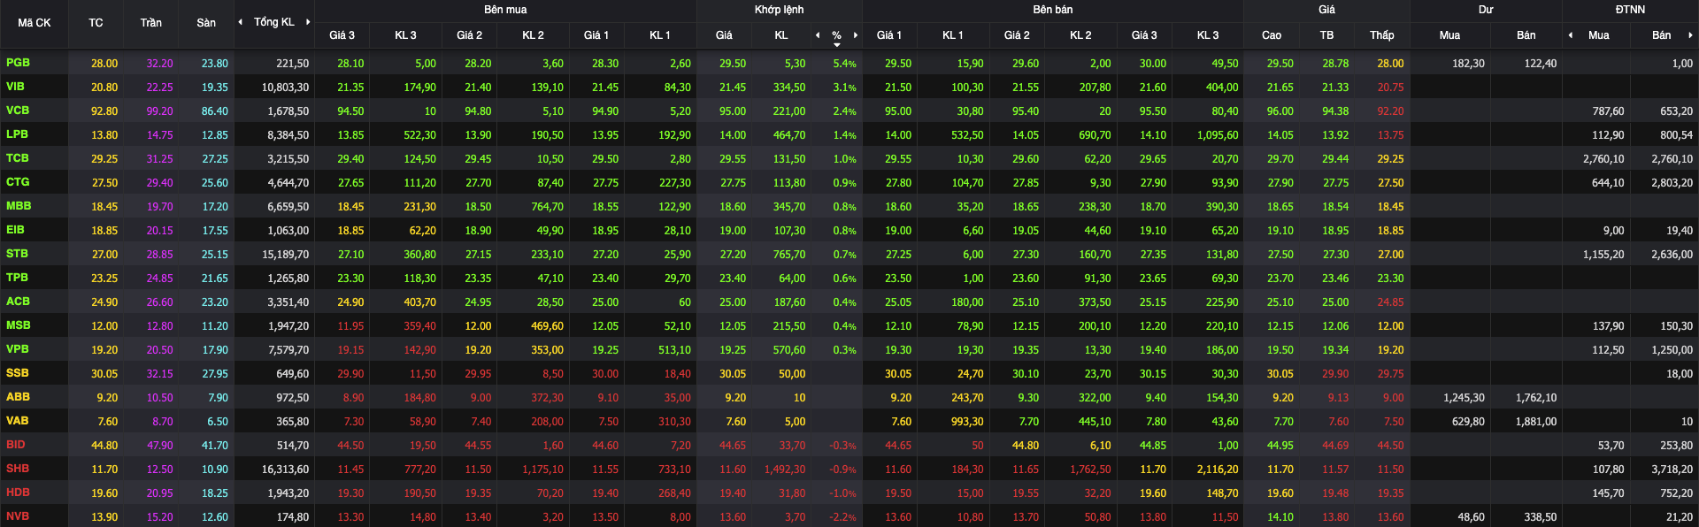Click the ĐTNN group header
This screenshot has height=527, width=1699.
click(1630, 10)
